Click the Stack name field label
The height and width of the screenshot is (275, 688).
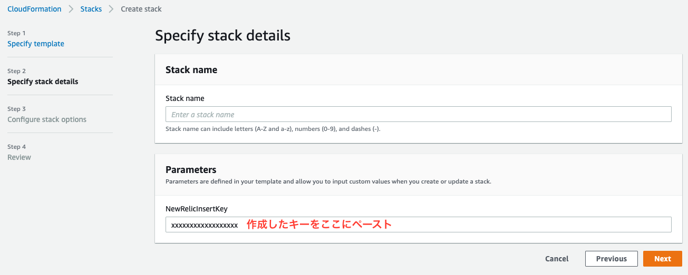[x=185, y=98]
